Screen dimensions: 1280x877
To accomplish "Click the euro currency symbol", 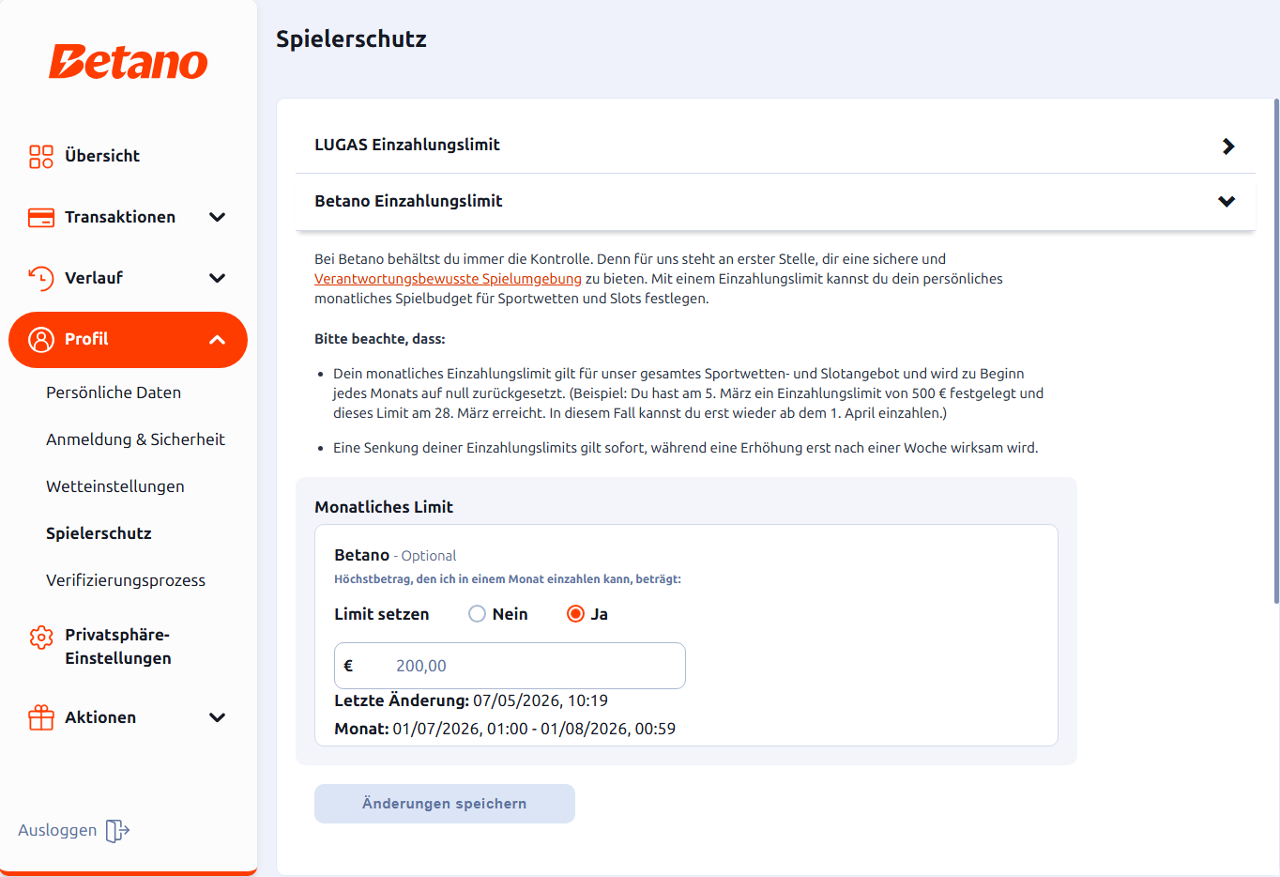I will 348,666.
